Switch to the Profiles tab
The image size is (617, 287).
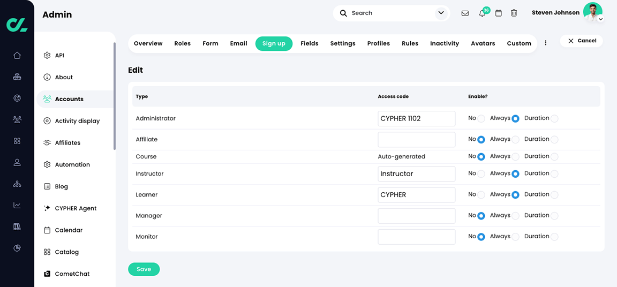tap(379, 43)
